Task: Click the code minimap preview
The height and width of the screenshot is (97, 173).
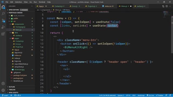Action: coord(167,14)
